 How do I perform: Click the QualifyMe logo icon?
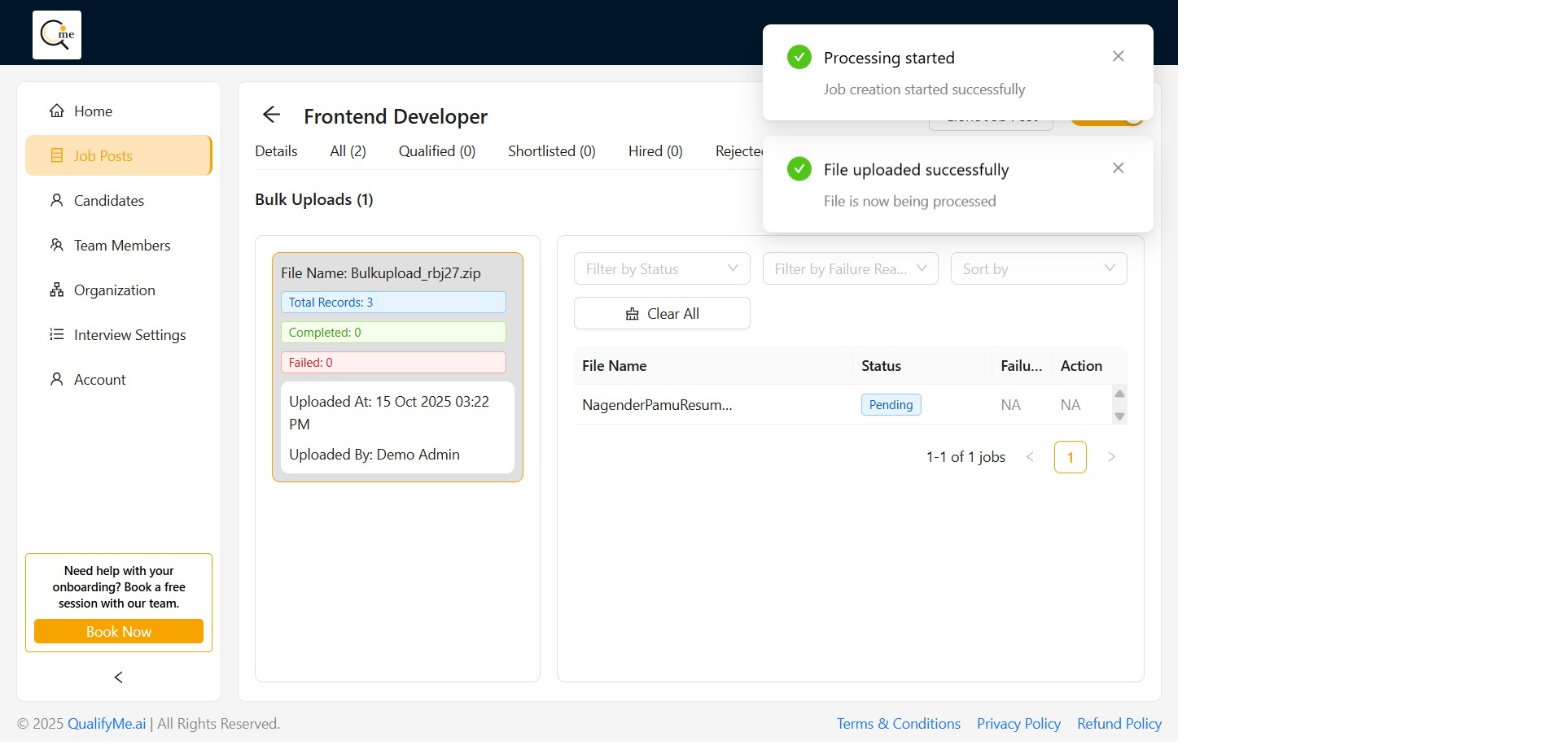[x=57, y=35]
